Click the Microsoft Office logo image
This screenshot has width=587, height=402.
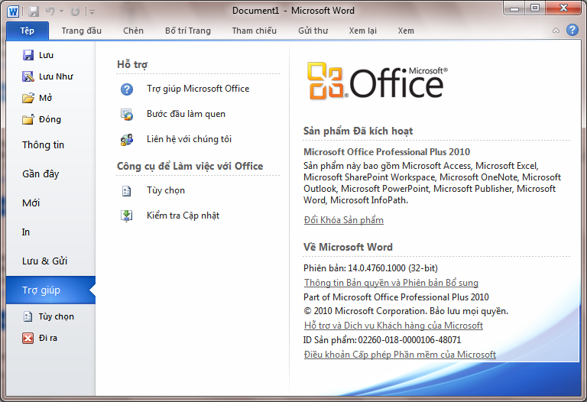(x=378, y=81)
